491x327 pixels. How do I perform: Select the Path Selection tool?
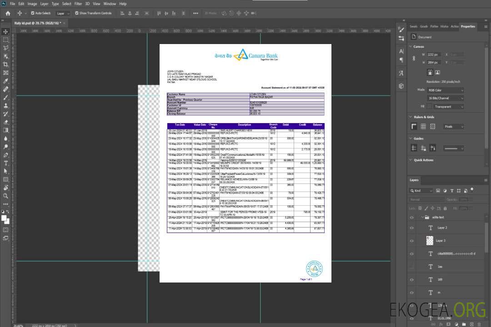[5, 171]
